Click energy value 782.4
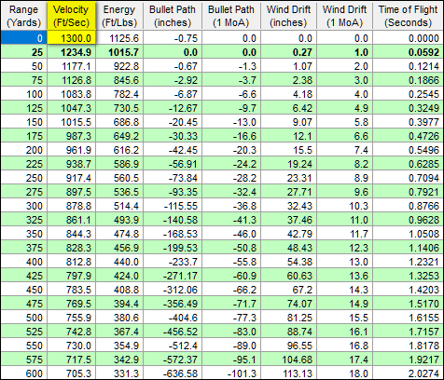Viewport: 444px width, 380px height. pos(119,94)
